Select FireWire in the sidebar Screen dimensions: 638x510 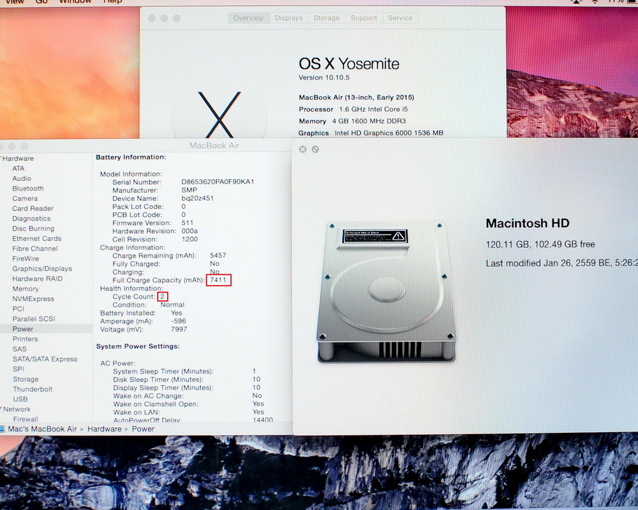click(x=26, y=259)
